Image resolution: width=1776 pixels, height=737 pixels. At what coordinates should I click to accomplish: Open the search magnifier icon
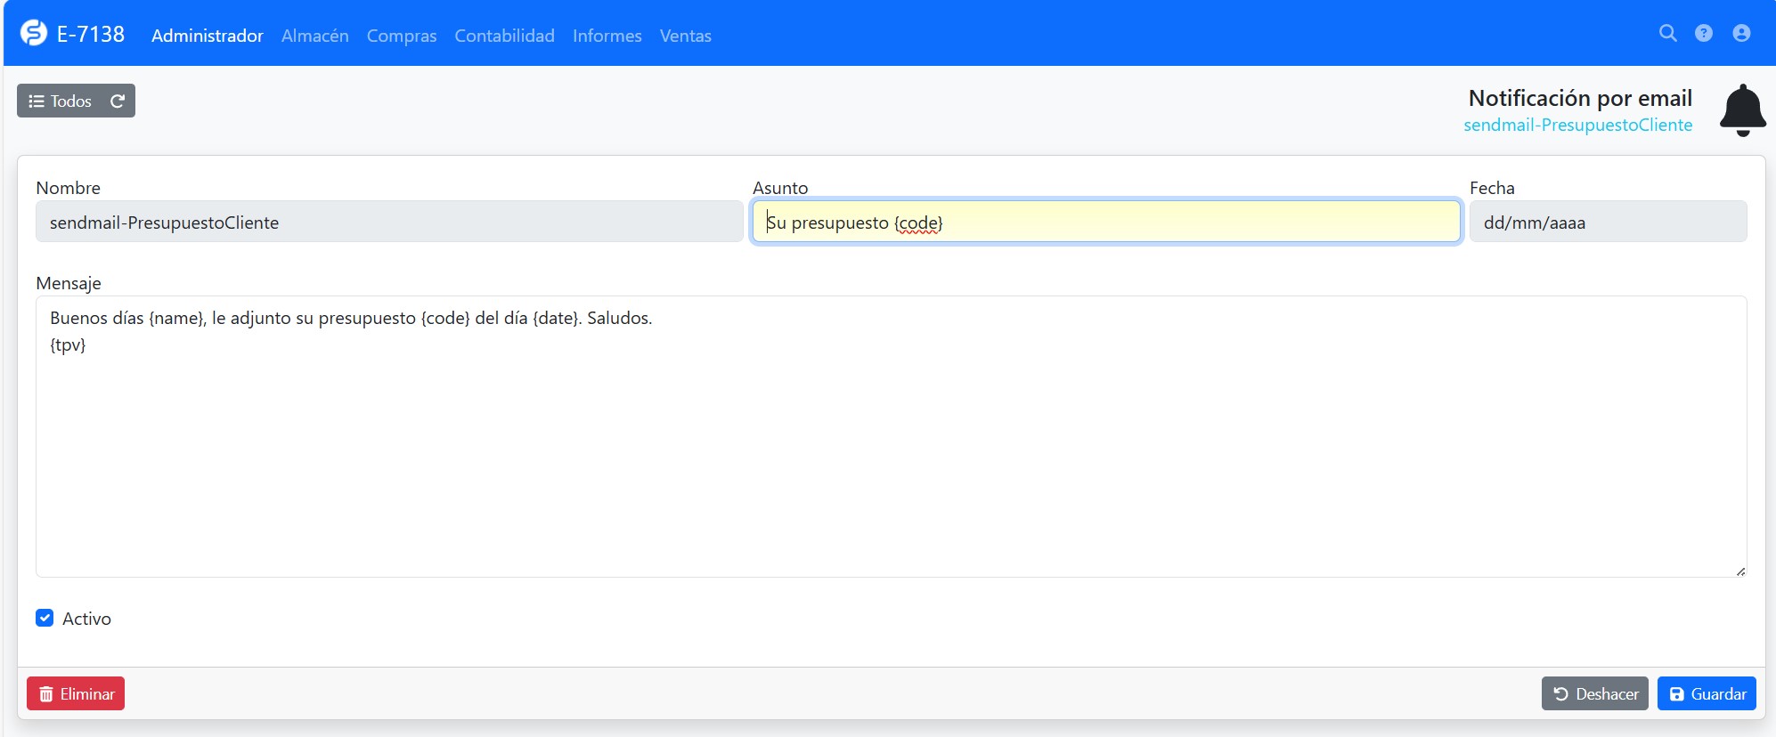(1667, 34)
